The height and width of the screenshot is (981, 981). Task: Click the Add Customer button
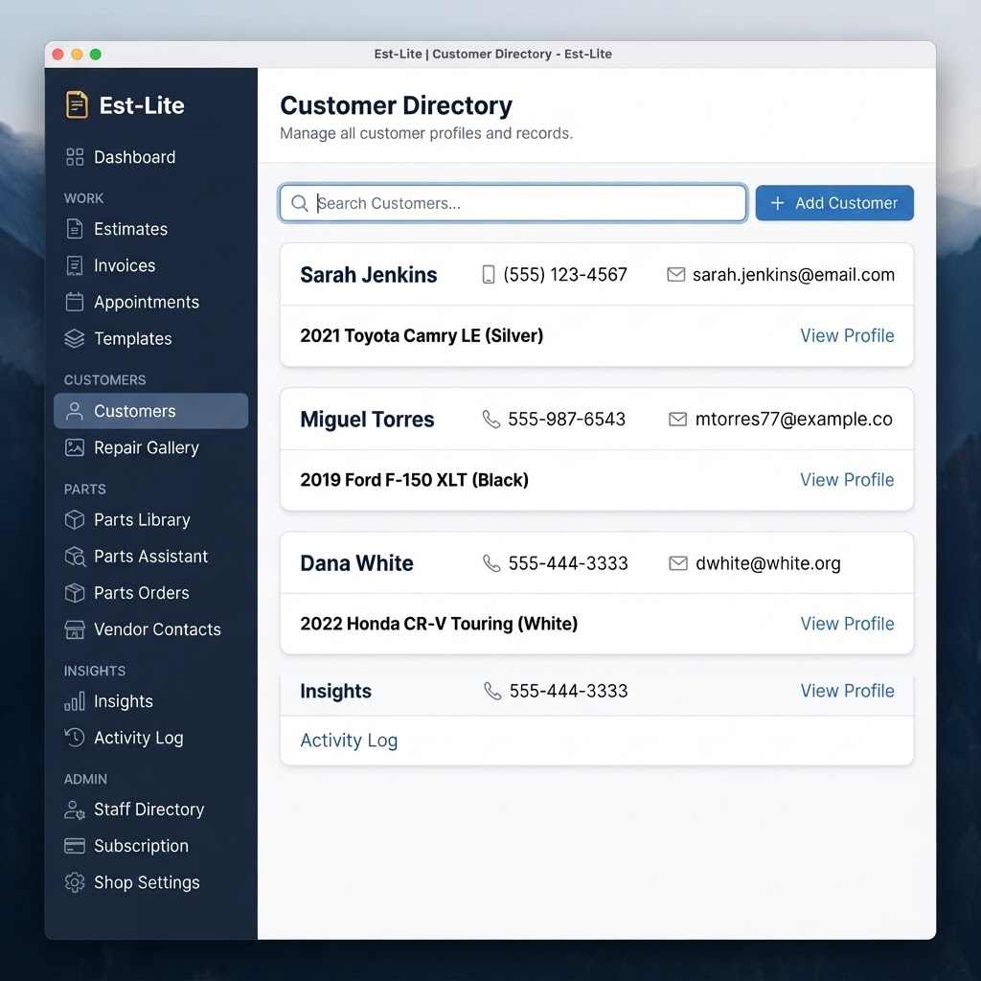coord(834,203)
